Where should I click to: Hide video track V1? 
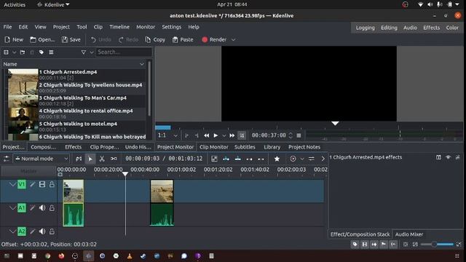click(42, 184)
